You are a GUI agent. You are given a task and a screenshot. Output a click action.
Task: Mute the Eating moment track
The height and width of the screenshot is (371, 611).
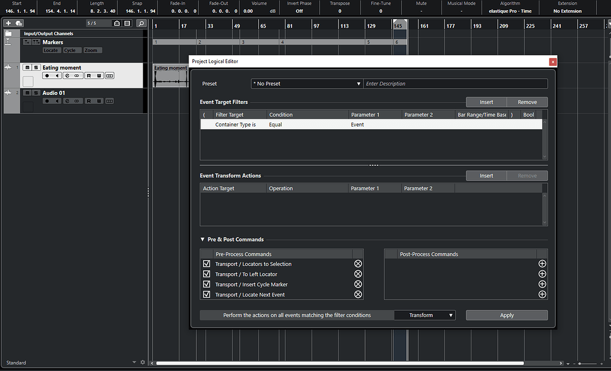(x=27, y=67)
